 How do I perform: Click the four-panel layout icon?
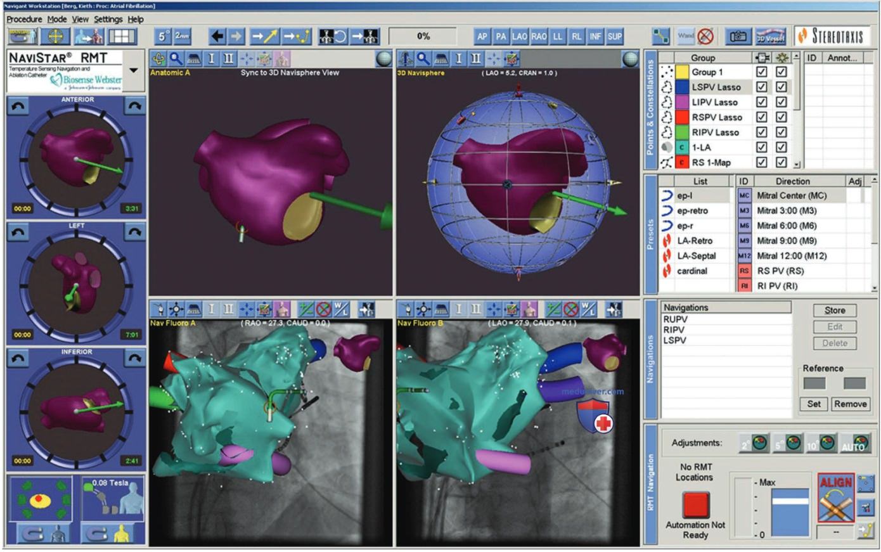point(123,37)
